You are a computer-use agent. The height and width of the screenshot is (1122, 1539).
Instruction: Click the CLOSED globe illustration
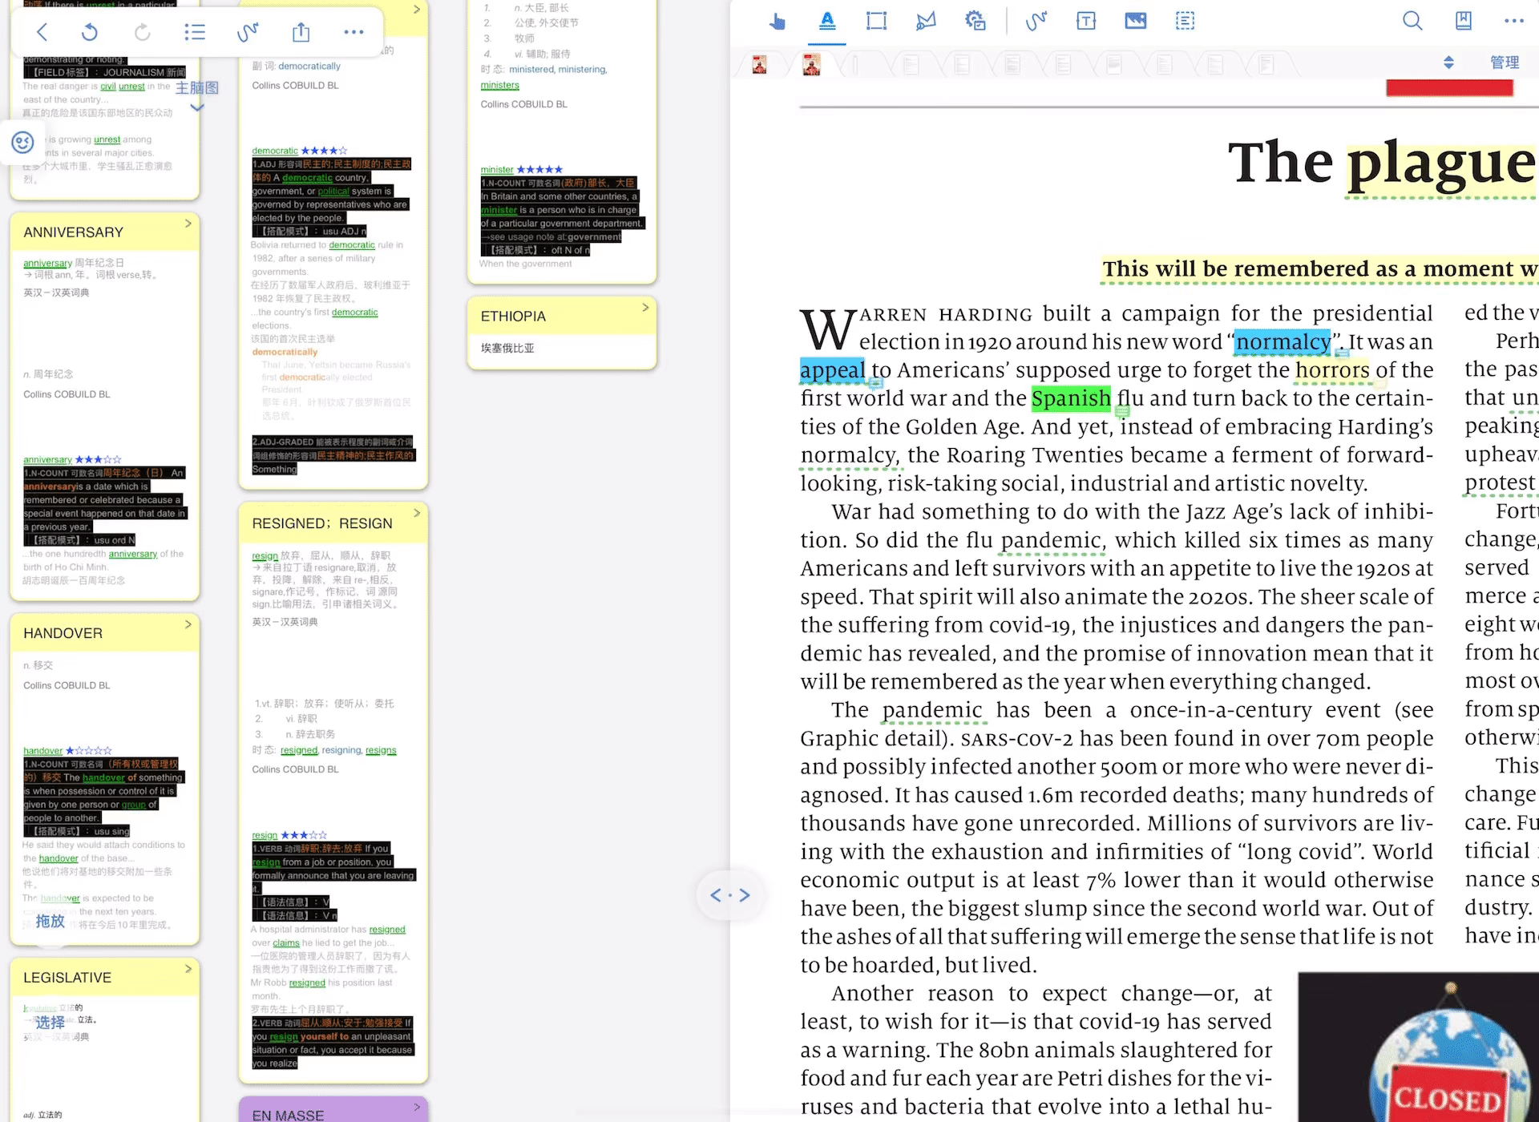click(1419, 1047)
